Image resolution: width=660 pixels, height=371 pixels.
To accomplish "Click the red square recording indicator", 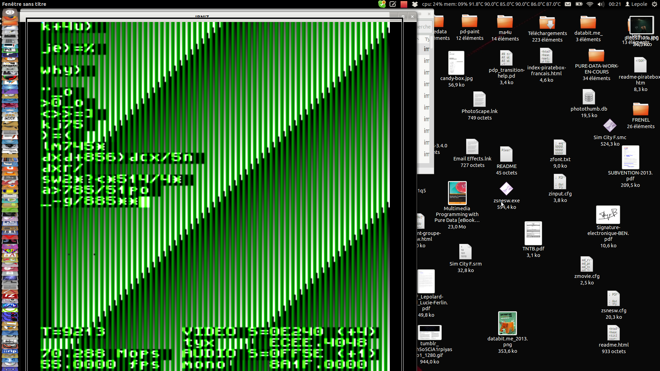I will [404, 4].
